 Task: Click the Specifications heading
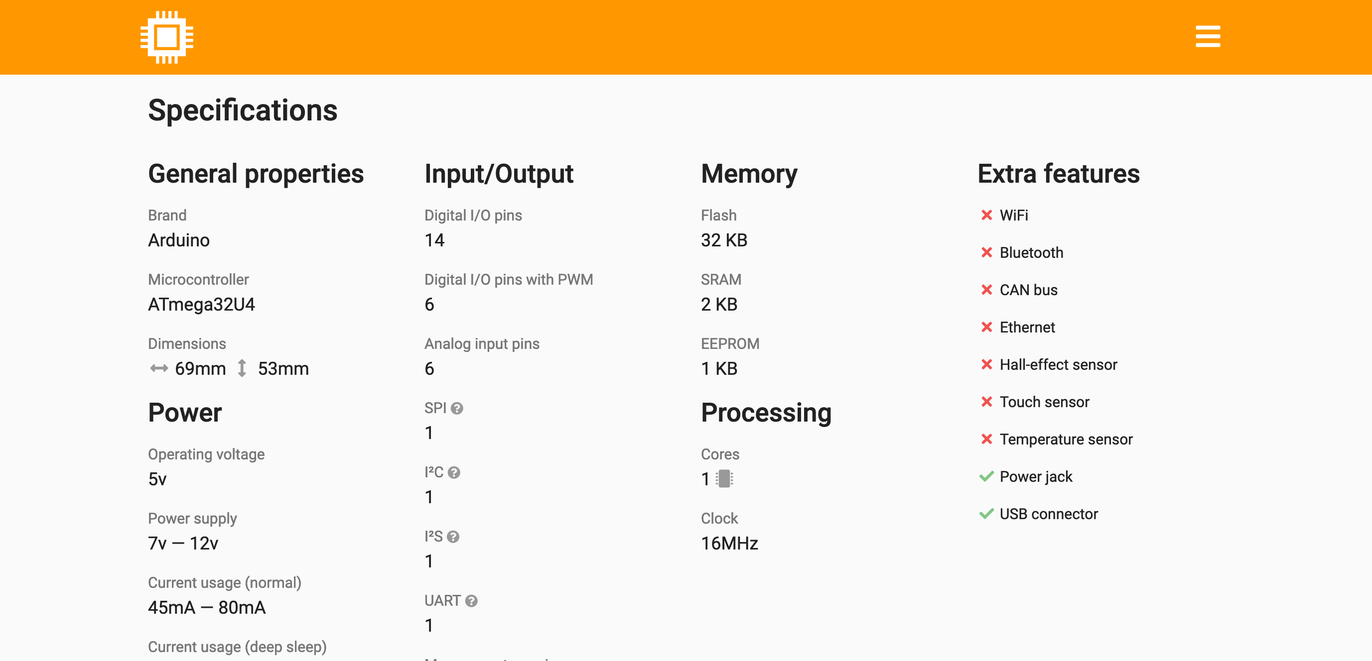(242, 110)
